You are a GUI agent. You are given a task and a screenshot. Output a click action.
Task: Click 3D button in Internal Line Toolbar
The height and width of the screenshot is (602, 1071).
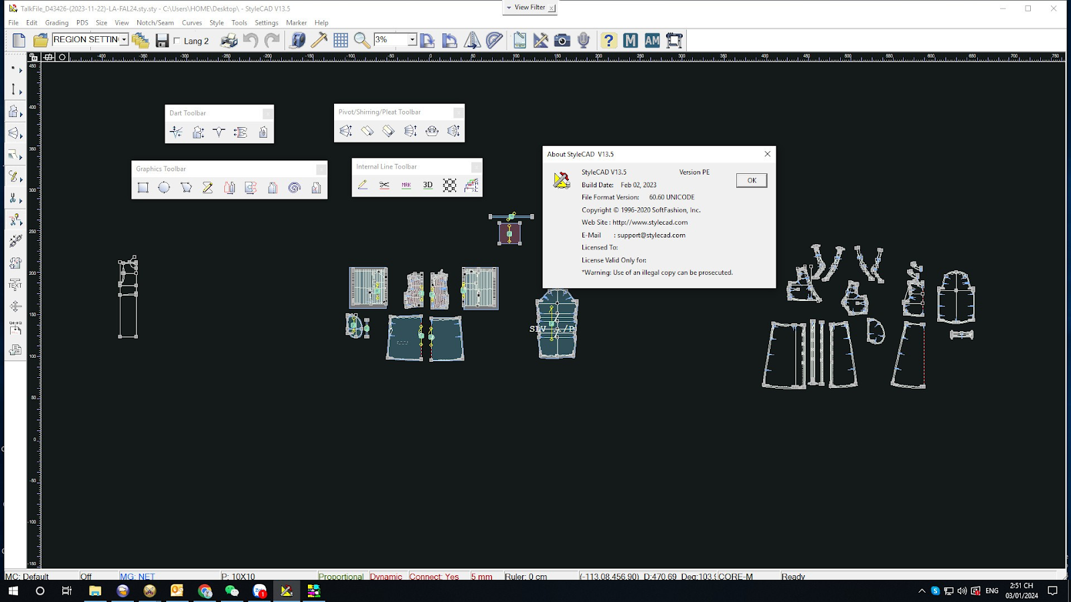[428, 185]
